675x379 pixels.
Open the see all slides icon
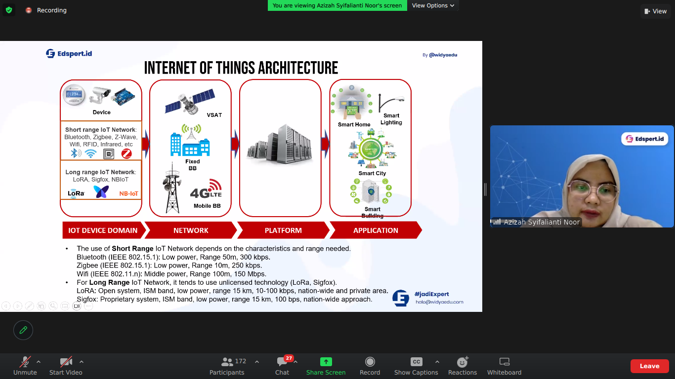[x=41, y=306]
